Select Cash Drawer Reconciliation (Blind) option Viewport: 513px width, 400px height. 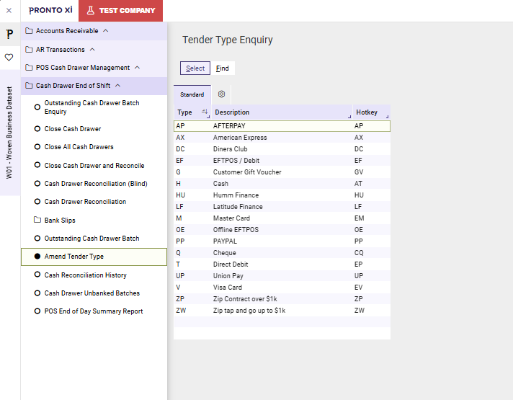[37, 184]
